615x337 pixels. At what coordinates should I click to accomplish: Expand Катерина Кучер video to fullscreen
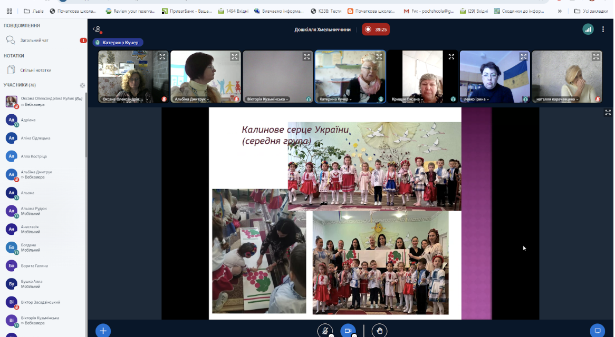(379, 57)
